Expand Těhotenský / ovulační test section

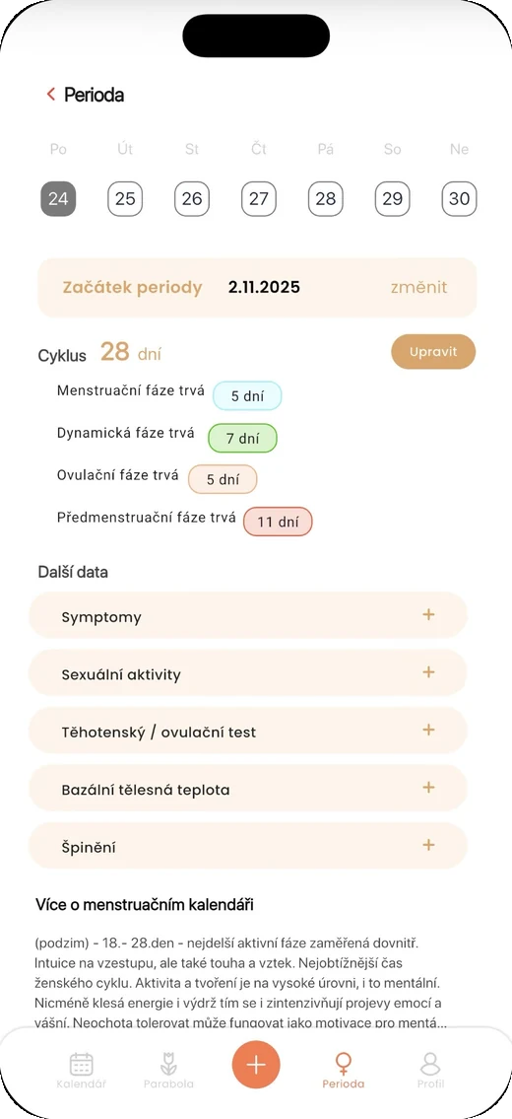[247, 731]
